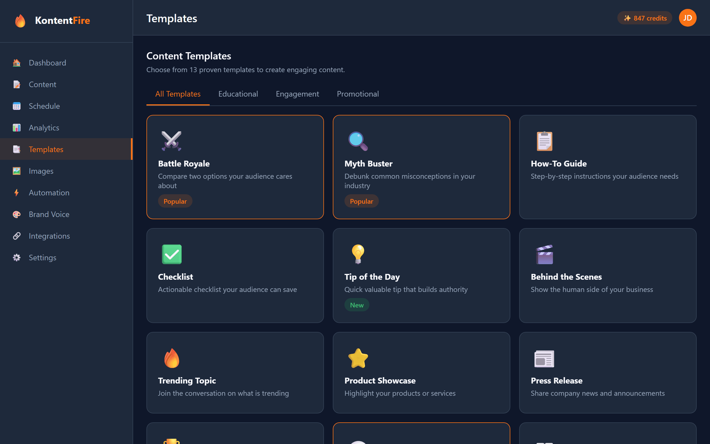Open Automation with the lightning bolt icon
The width and height of the screenshot is (710, 444).
click(17, 193)
